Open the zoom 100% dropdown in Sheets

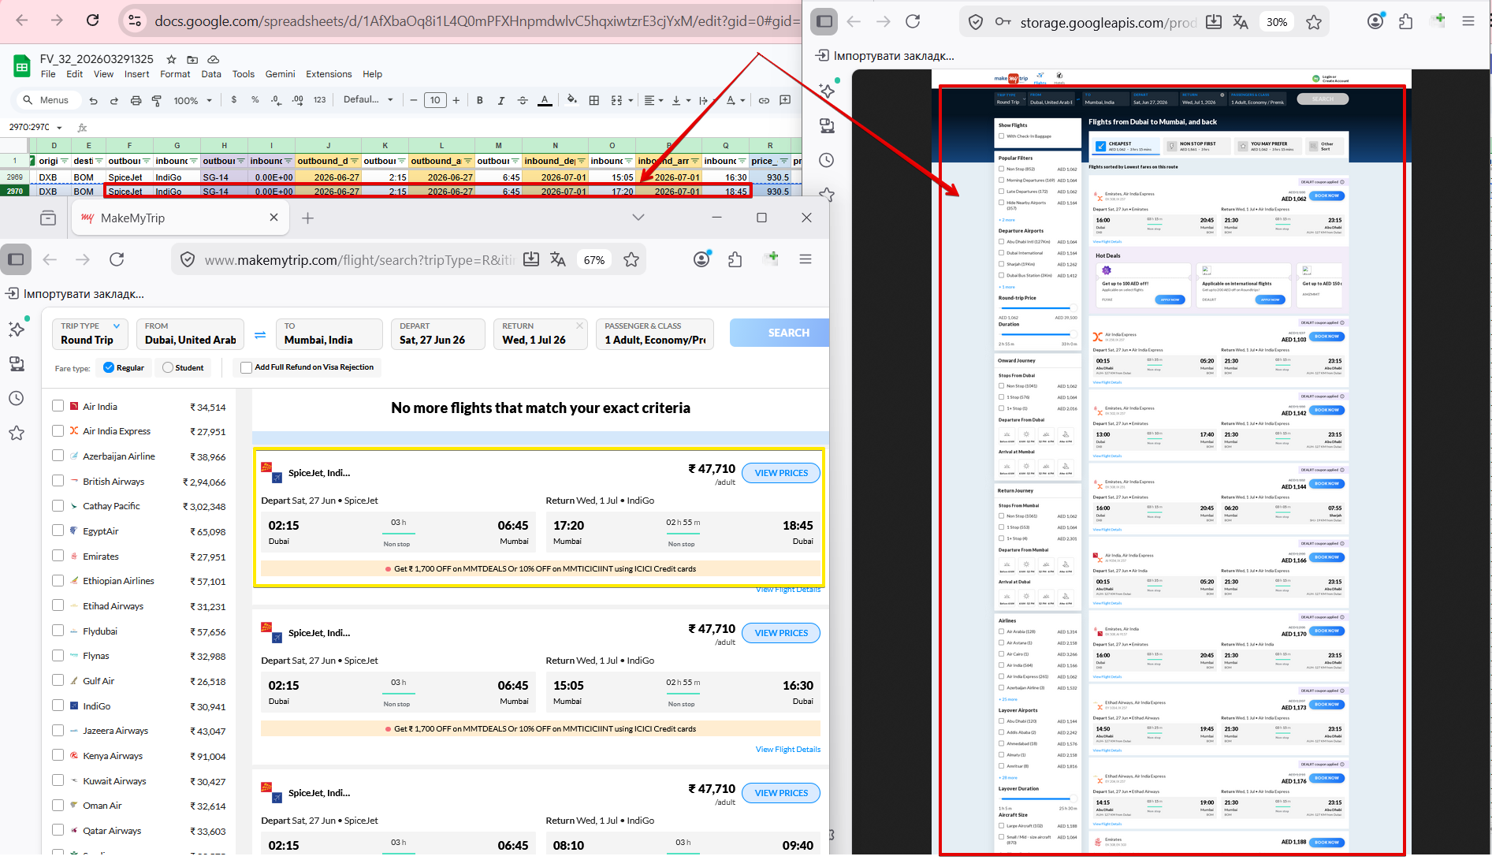[193, 100]
